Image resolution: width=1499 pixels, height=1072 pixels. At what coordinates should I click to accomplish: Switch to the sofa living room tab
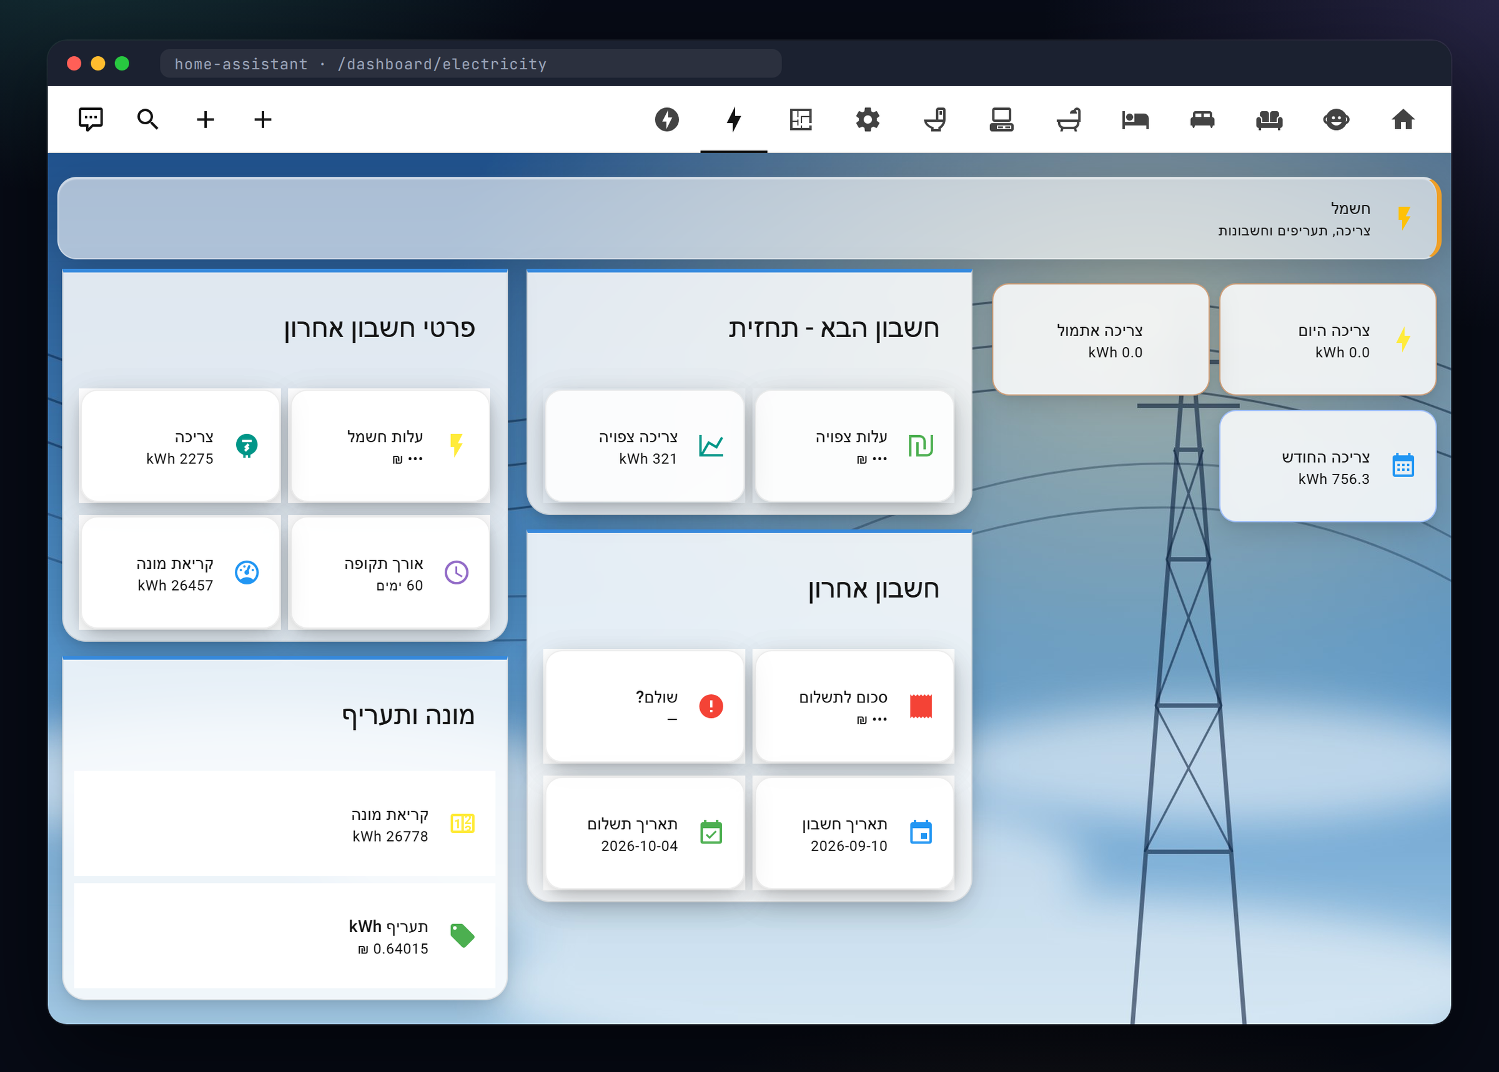1269,119
